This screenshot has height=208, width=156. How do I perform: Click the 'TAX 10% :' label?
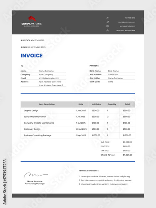pos(104,151)
